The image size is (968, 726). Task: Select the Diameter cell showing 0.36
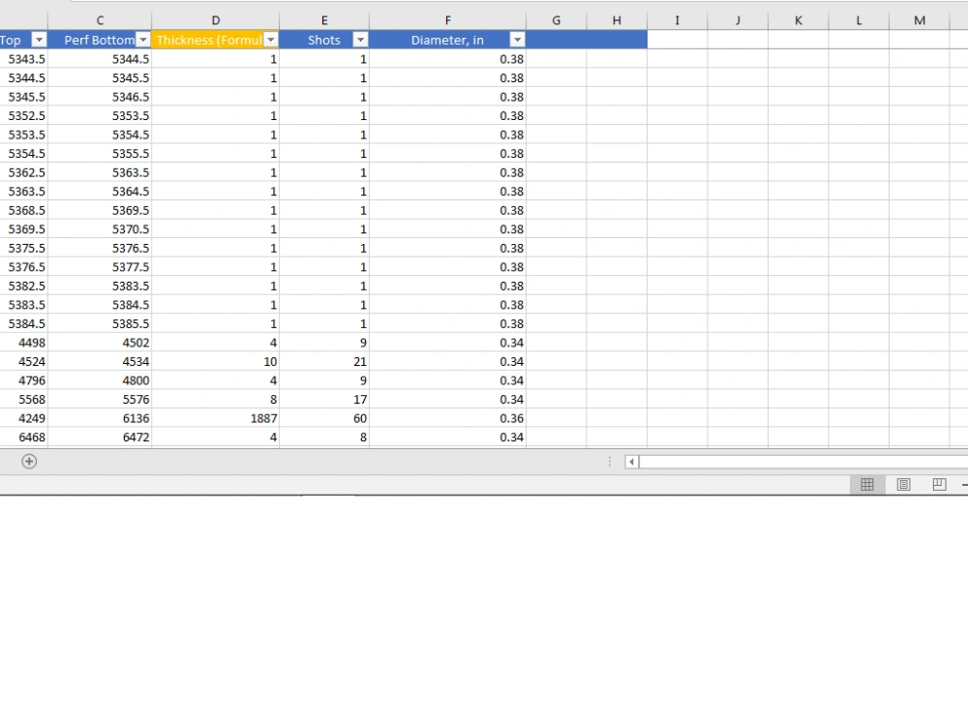pyautogui.click(x=447, y=418)
